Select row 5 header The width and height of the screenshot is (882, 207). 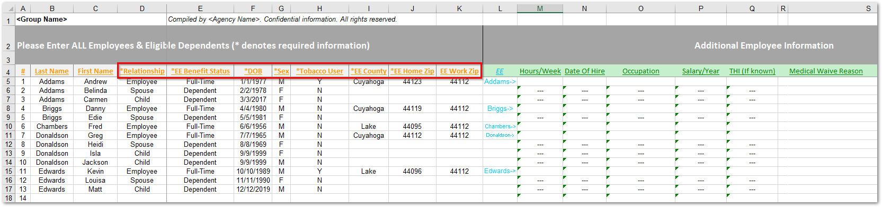click(x=9, y=81)
